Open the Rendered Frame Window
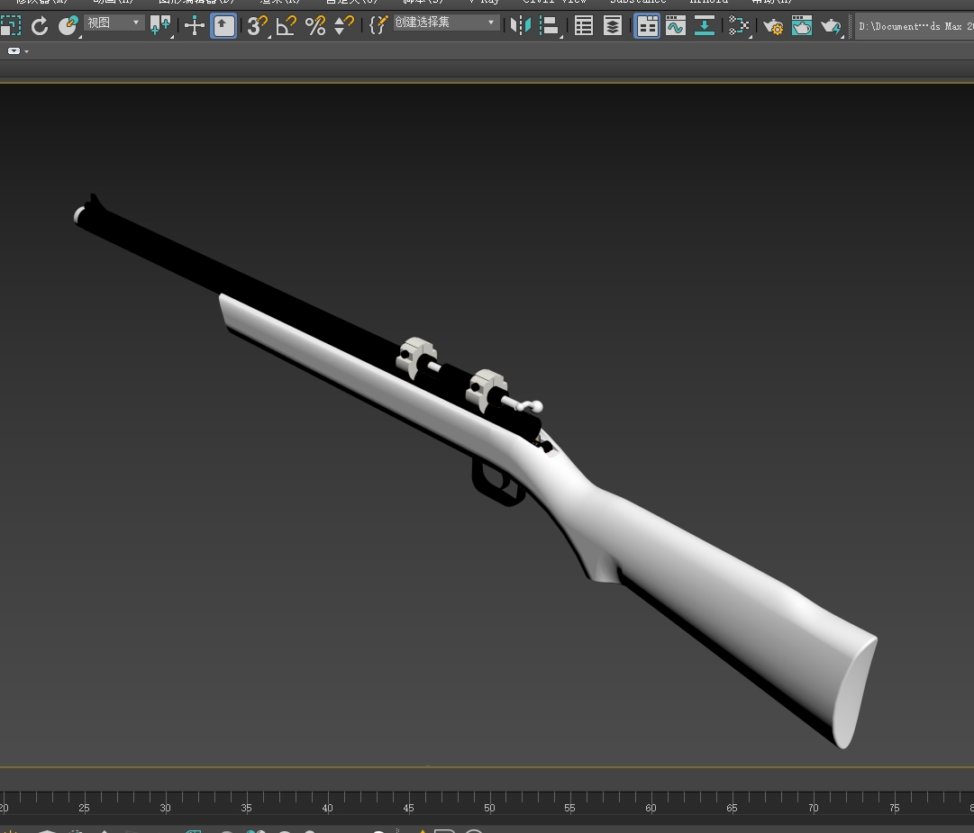974x833 pixels. tap(802, 26)
